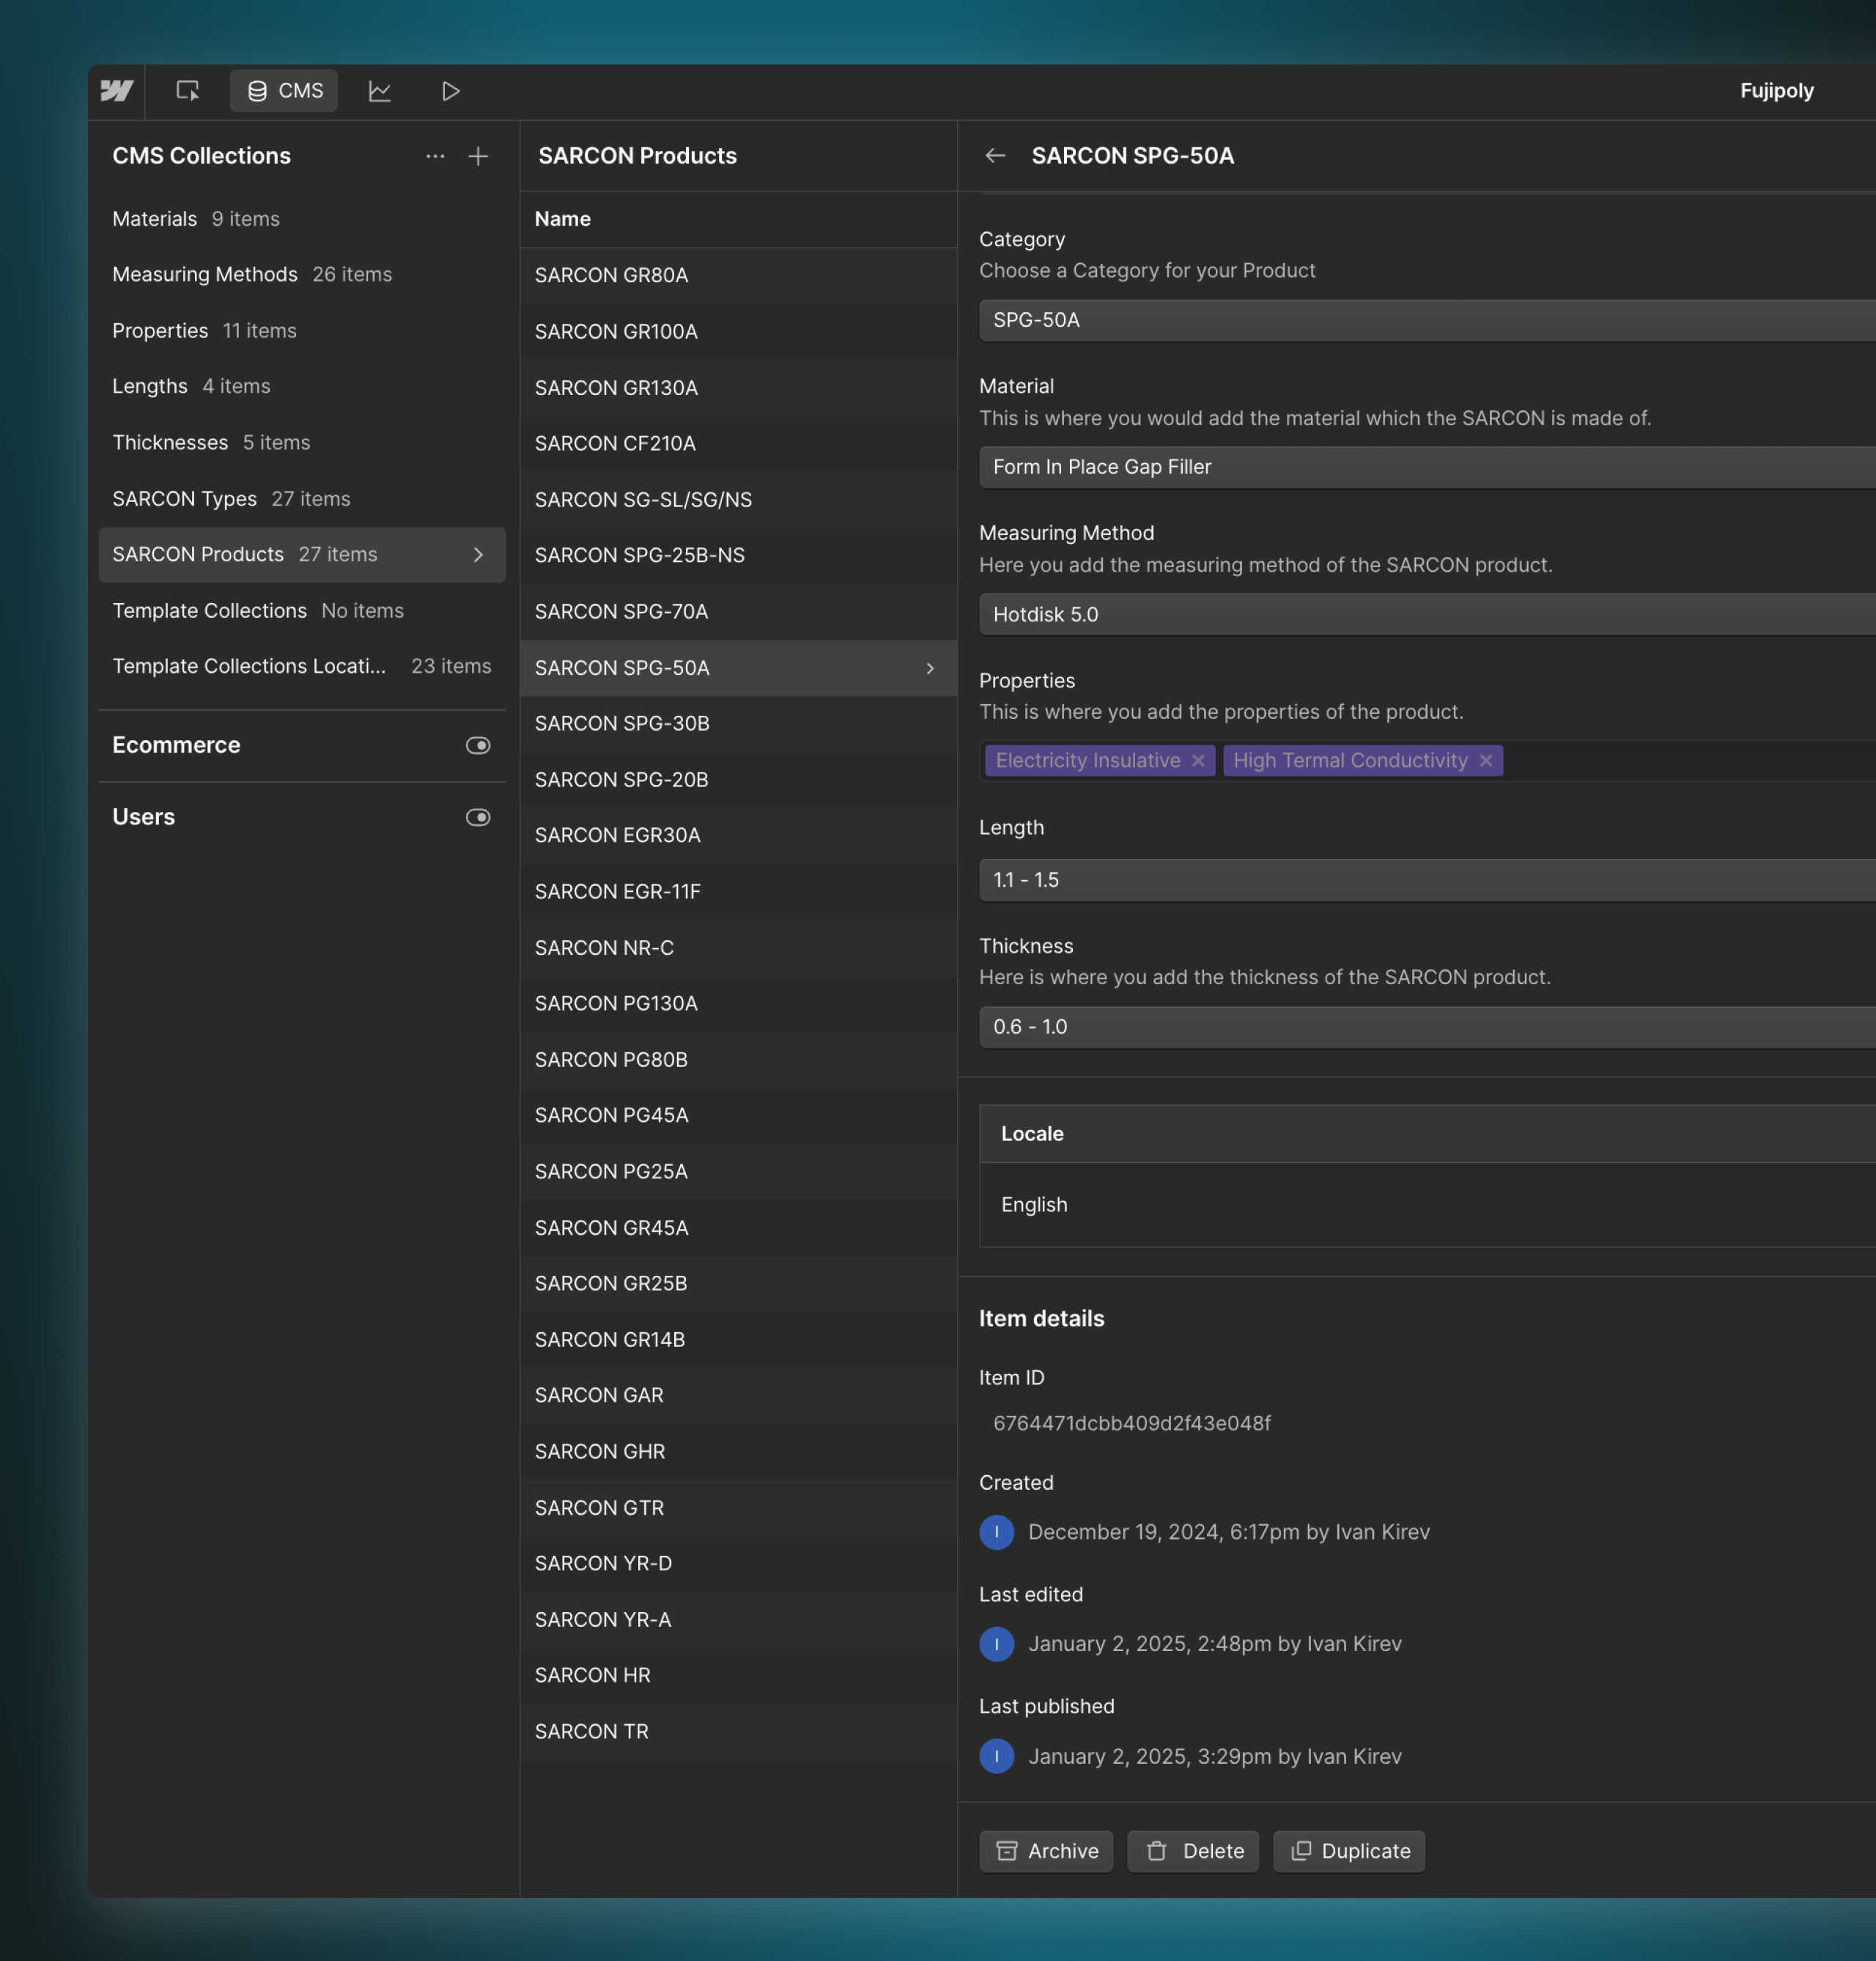Screen dimensions: 1876x1961
Task: Open the CMS tab in top bar
Action: (284, 91)
